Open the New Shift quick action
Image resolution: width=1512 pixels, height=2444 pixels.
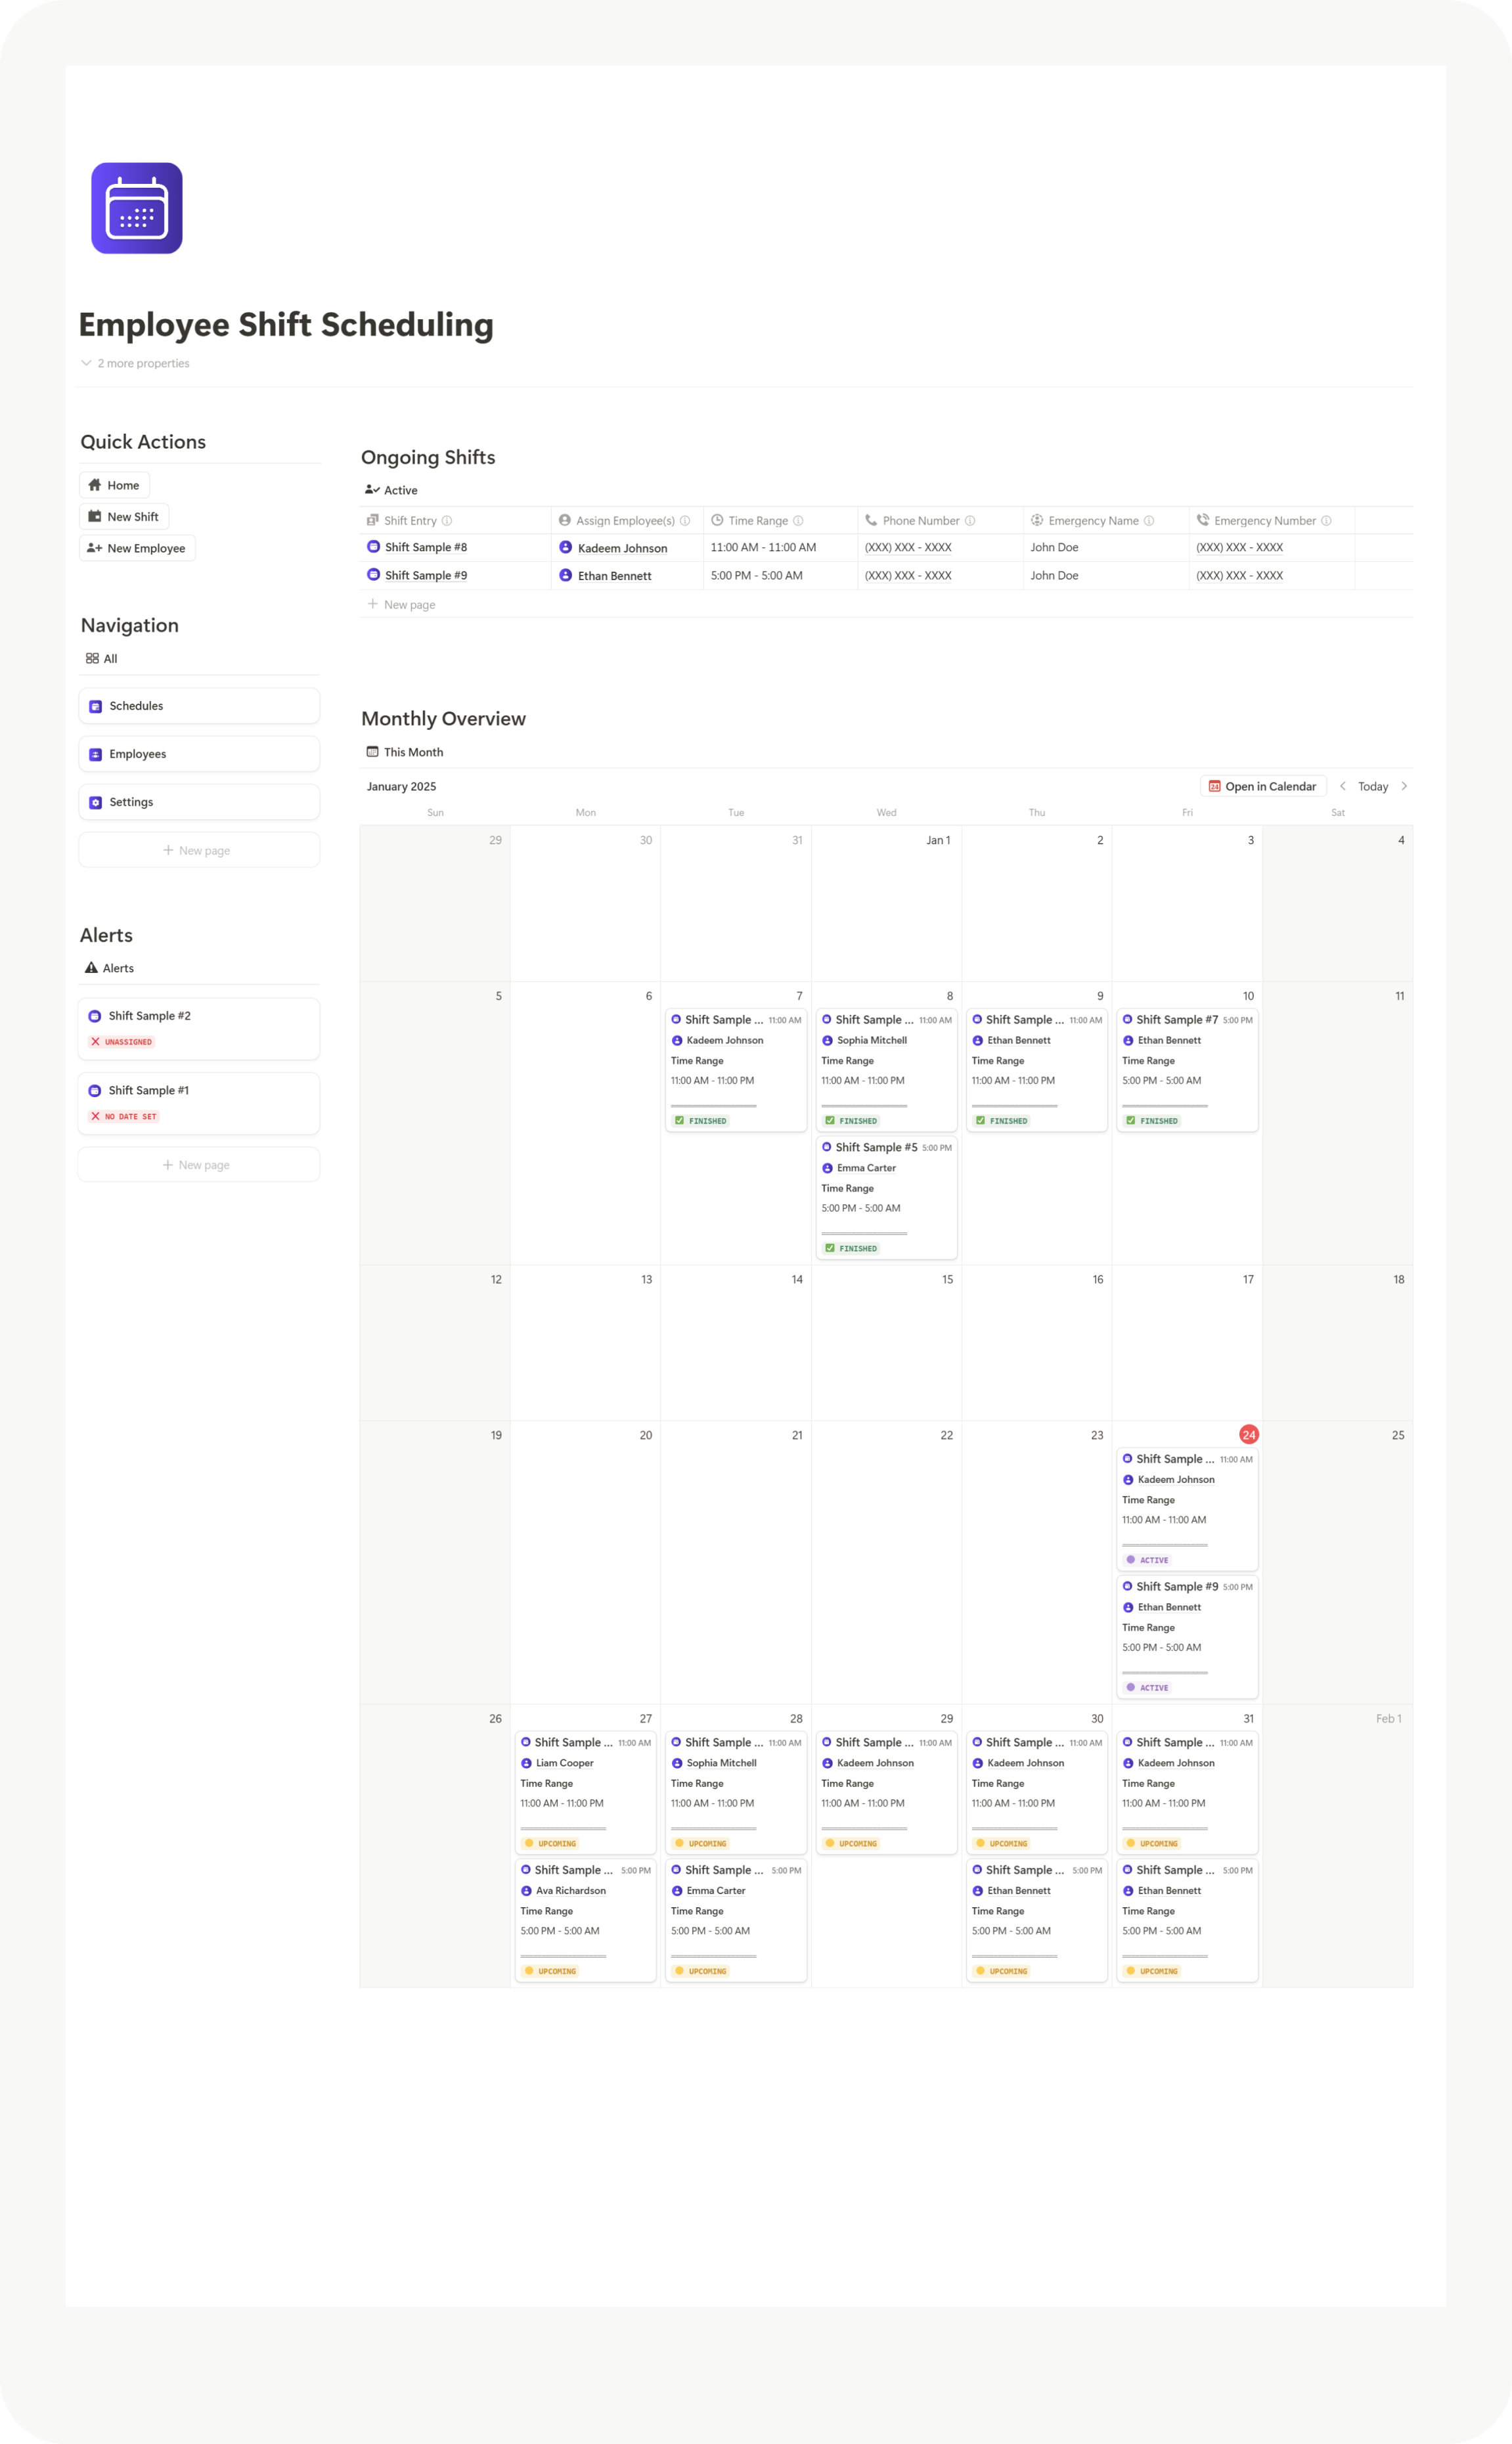[x=123, y=516]
